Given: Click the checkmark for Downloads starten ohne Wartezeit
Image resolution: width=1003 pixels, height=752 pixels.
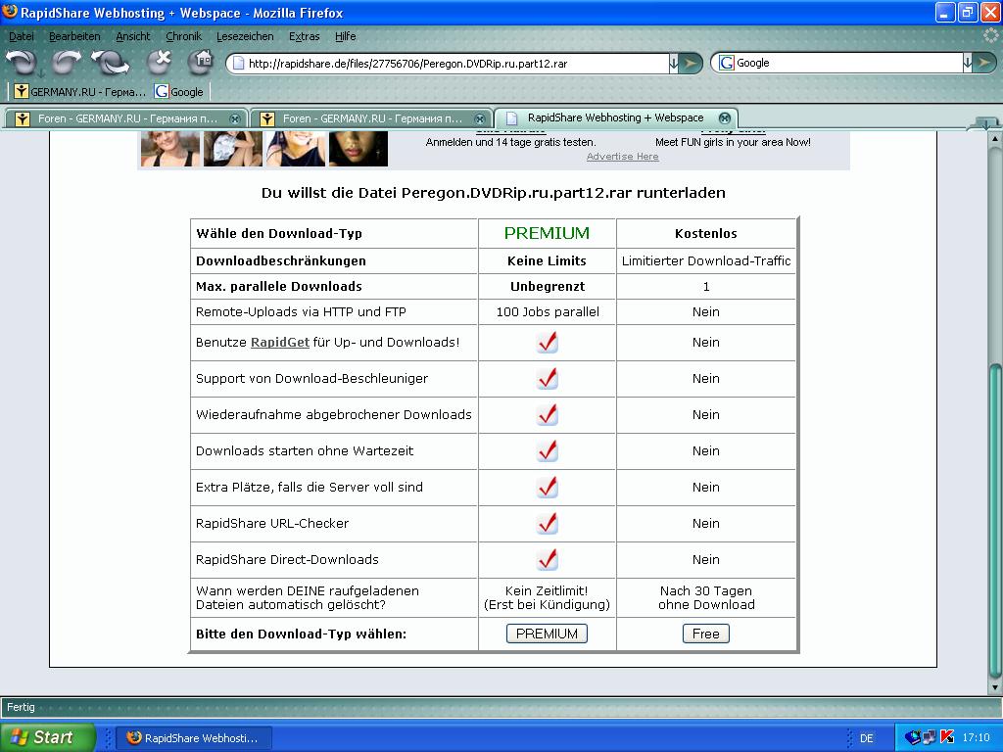Looking at the screenshot, I should click(x=547, y=450).
